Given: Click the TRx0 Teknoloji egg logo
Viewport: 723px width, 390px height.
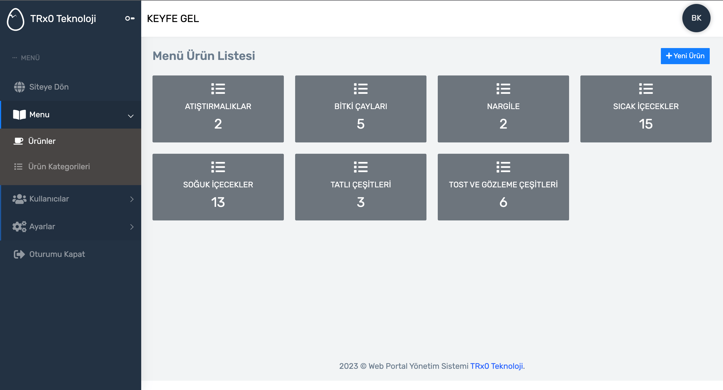Looking at the screenshot, I should coord(16,19).
